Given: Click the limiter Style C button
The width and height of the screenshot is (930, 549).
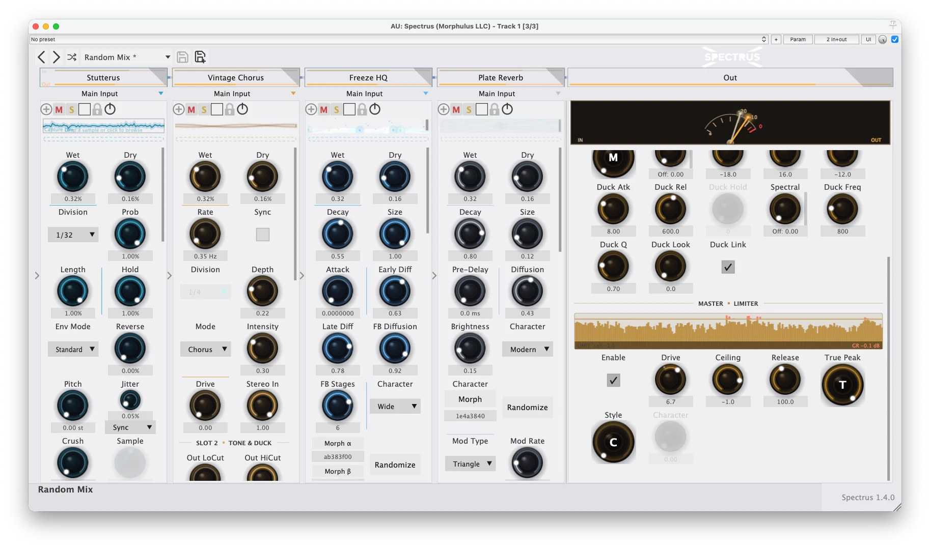Looking at the screenshot, I should [x=613, y=442].
